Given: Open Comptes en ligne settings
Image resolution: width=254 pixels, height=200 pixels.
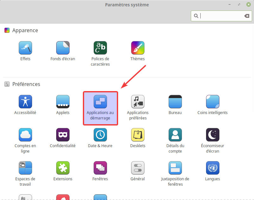Looking at the screenshot, I should click(25, 135).
